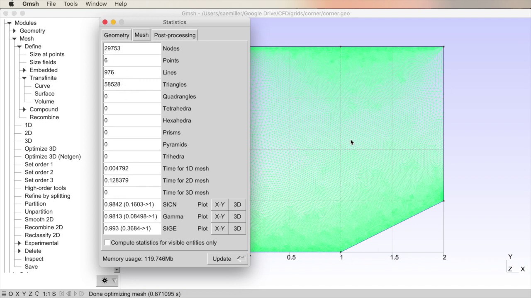The width and height of the screenshot is (531, 298).
Task: Click Set order 2
Action: tap(39, 172)
